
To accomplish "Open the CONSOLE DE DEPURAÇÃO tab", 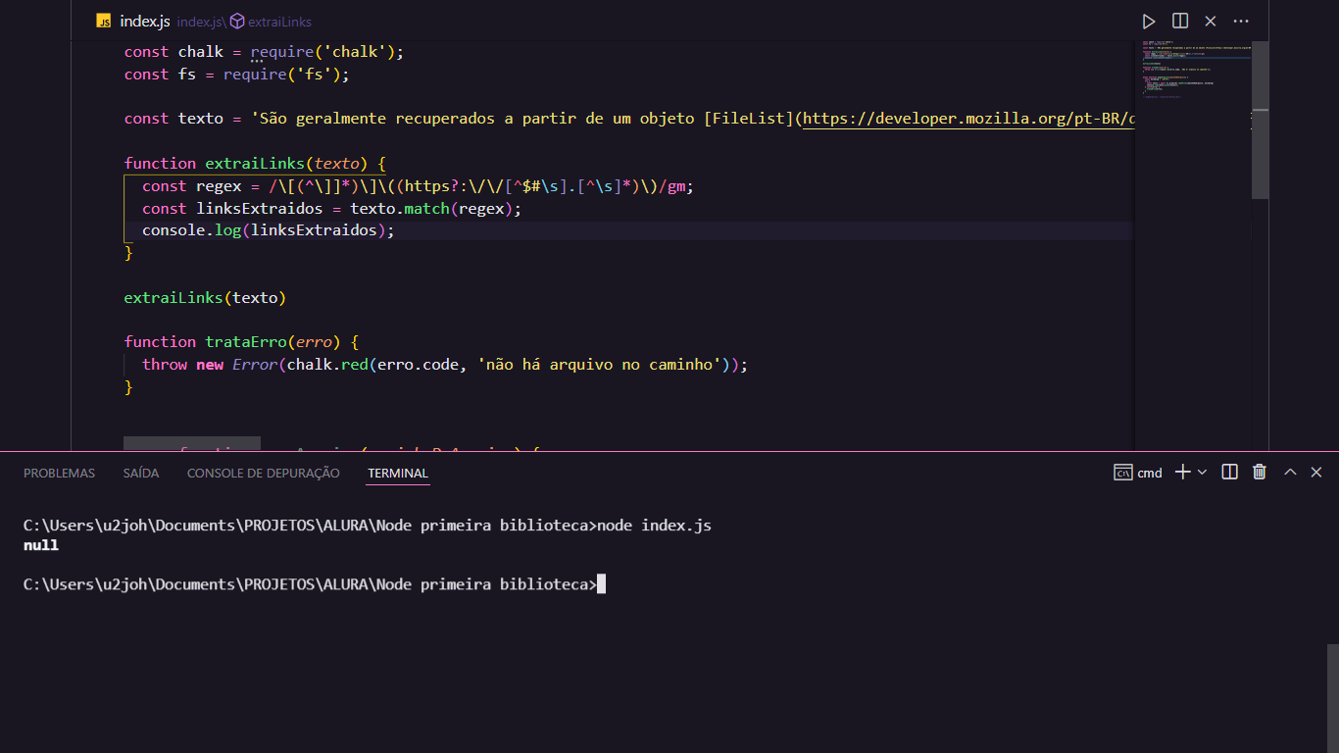I will [264, 473].
